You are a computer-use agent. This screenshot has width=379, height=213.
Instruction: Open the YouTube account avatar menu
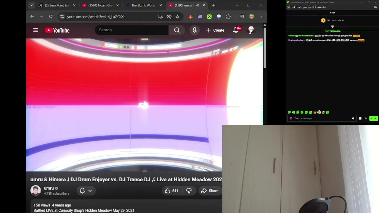pos(251,30)
